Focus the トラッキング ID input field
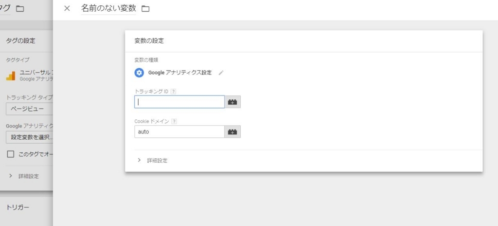498x226 pixels. (x=179, y=102)
